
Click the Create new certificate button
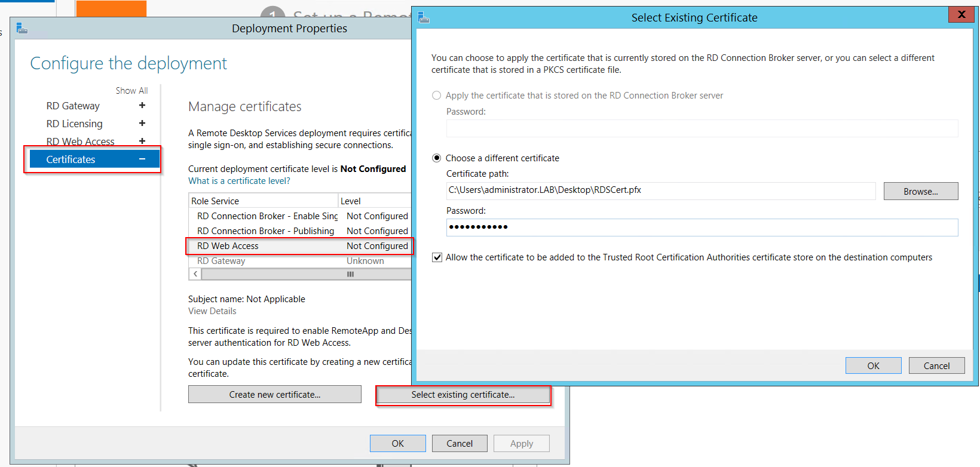274,395
